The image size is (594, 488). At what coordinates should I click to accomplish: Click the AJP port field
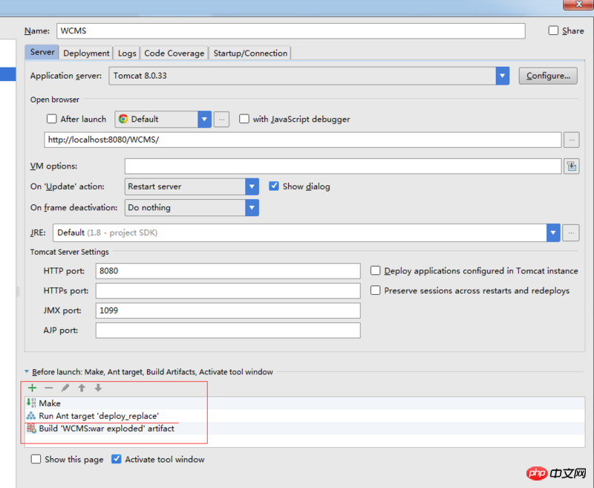[x=228, y=330]
